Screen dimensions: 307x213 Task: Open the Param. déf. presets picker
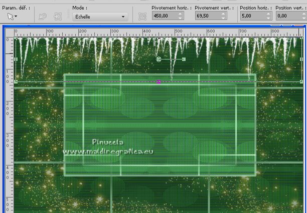point(12,16)
